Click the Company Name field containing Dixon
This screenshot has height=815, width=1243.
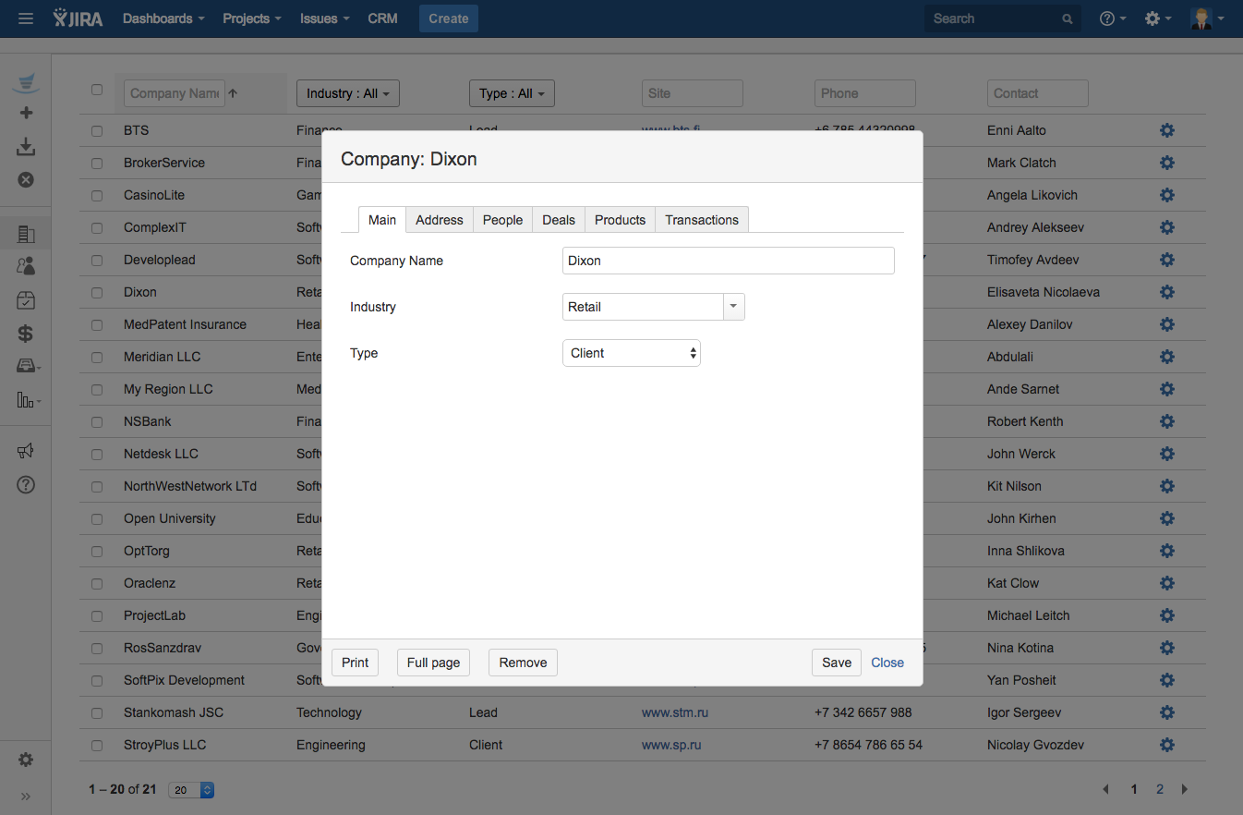728,261
